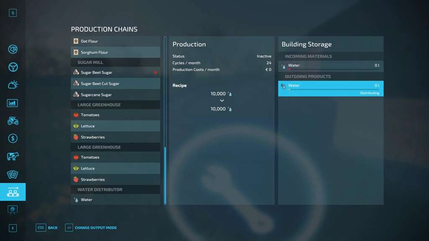The width and height of the screenshot is (429, 241).
Task: Open the contracts papers page
Action: pos(13,174)
